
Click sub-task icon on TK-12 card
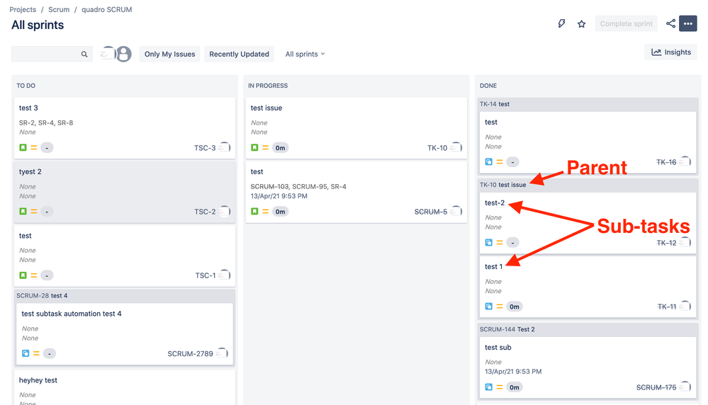pyautogui.click(x=488, y=242)
